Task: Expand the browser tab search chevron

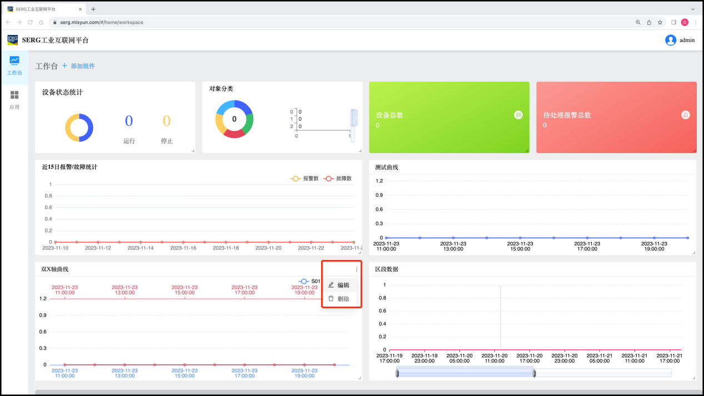Action: 693,9
